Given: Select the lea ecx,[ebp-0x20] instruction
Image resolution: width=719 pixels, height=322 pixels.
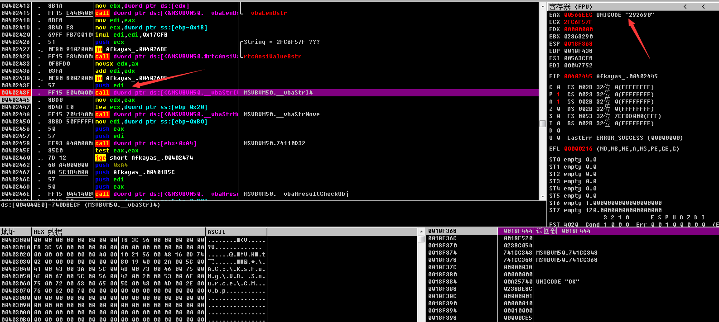Looking at the screenshot, I should pyautogui.click(x=151, y=107).
